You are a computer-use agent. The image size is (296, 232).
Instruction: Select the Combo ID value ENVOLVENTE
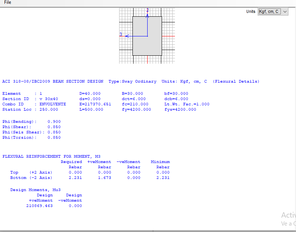click(x=52, y=104)
